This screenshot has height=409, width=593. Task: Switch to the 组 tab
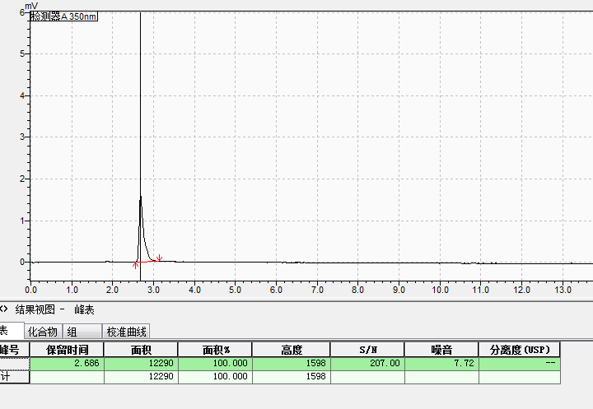click(82, 332)
